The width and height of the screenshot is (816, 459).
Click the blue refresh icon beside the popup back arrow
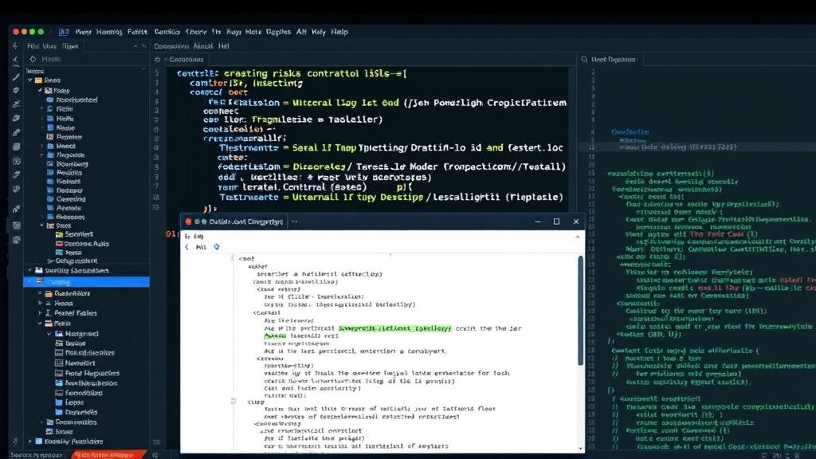coord(217,247)
